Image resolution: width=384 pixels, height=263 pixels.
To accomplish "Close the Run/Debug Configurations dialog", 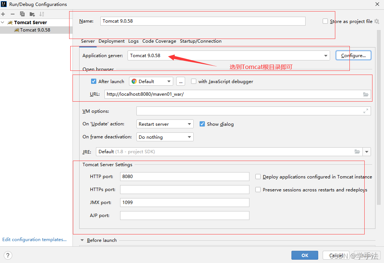I will point(377,4).
